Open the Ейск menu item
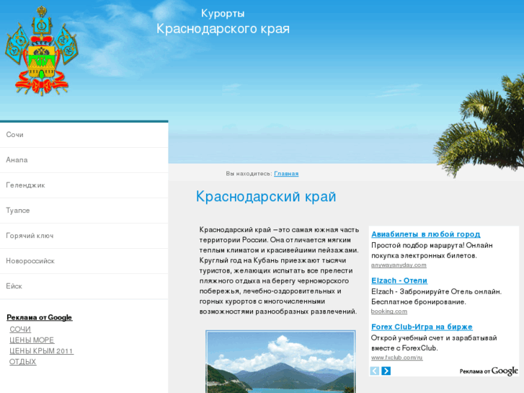The width and height of the screenshot is (524, 393). coord(84,286)
